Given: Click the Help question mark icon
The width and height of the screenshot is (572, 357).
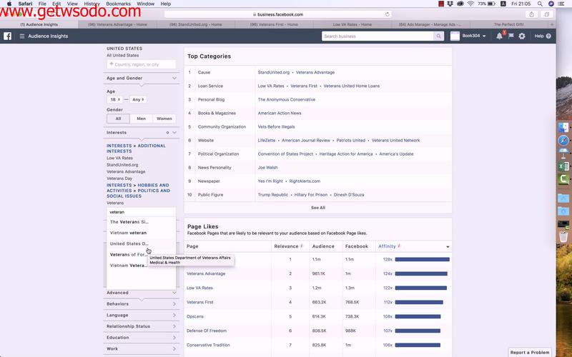Looking at the screenshot, I should (548, 36).
